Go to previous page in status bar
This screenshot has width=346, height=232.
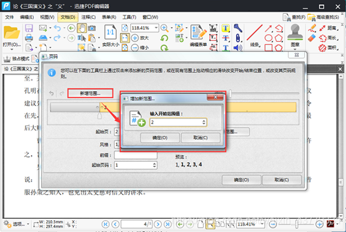(115, 225)
